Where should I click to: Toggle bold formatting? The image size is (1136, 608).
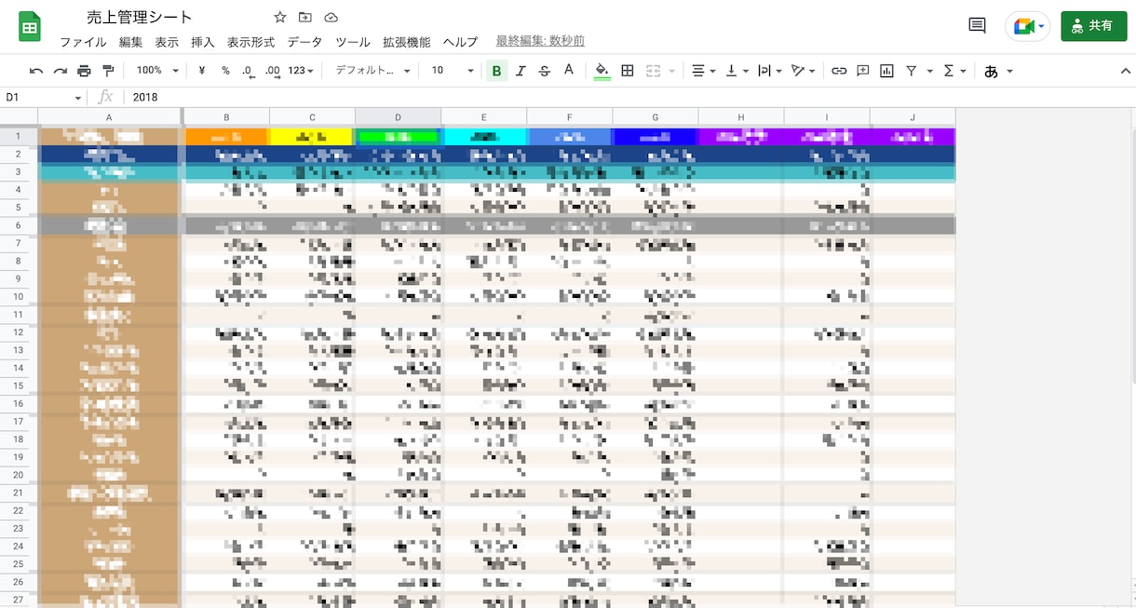(496, 71)
